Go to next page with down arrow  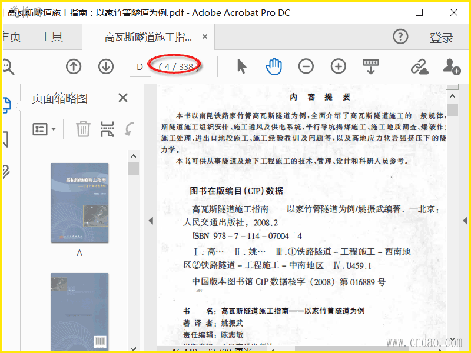[x=106, y=66]
